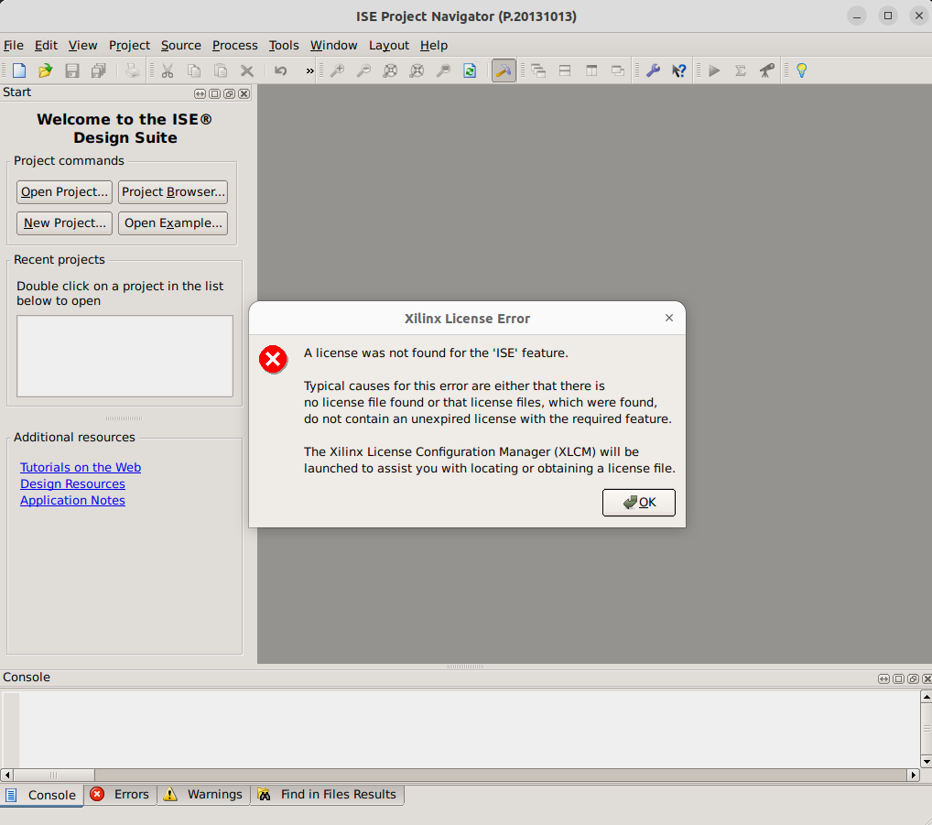Click the light bulb tips icon

pyautogui.click(x=802, y=71)
